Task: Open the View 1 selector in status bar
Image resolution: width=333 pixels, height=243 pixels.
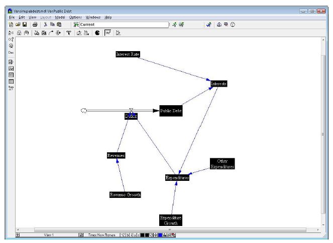Action: click(x=49, y=234)
